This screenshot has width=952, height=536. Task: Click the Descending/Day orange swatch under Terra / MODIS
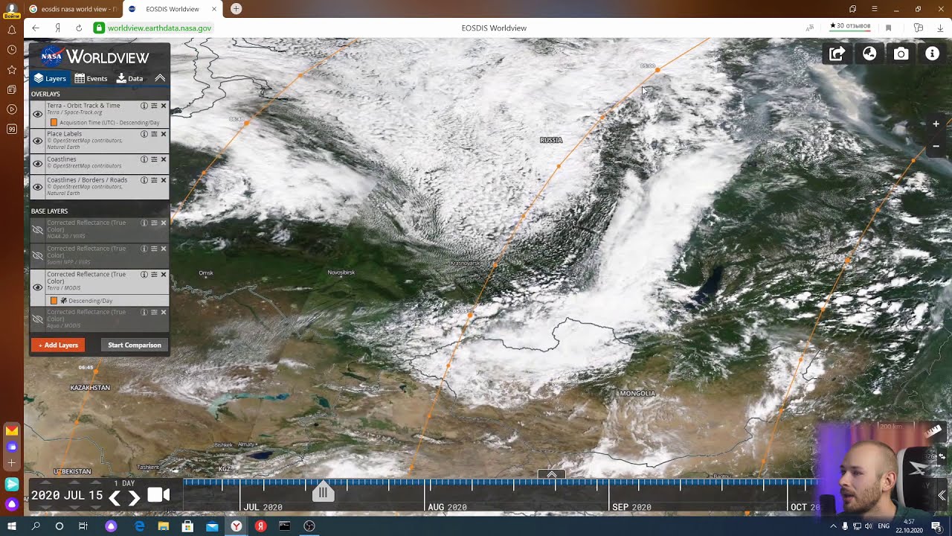coord(54,301)
